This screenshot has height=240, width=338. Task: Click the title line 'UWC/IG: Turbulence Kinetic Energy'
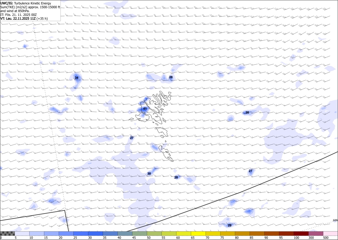(26, 3)
